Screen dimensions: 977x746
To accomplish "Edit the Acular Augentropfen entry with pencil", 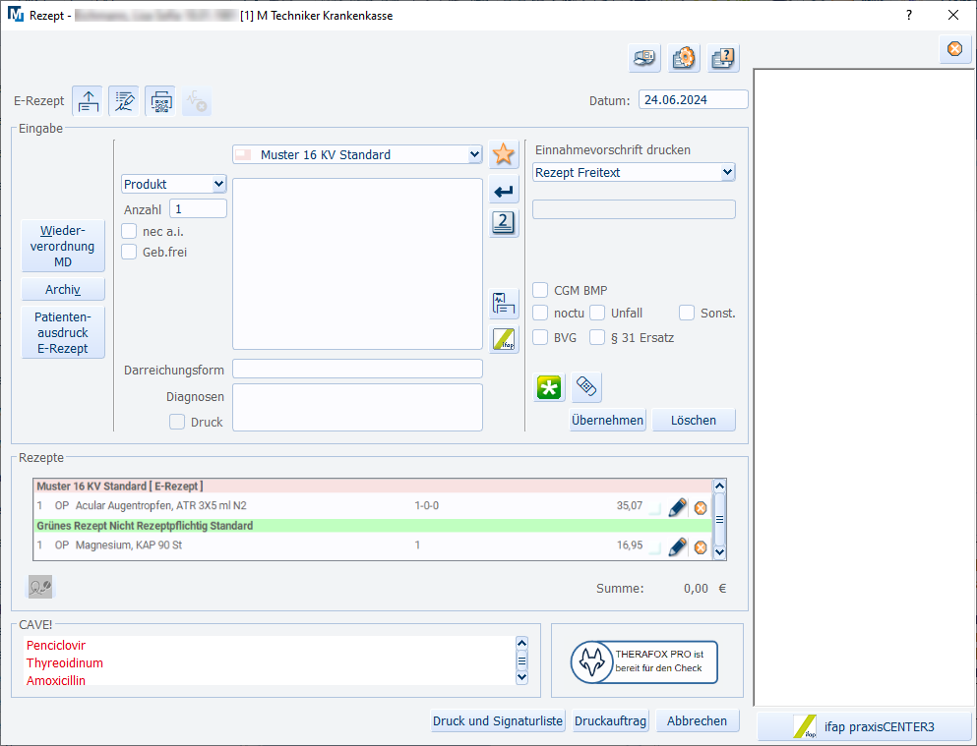I will click(677, 507).
